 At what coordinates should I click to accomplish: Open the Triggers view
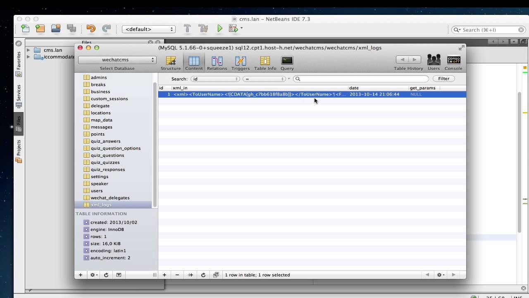click(x=241, y=63)
